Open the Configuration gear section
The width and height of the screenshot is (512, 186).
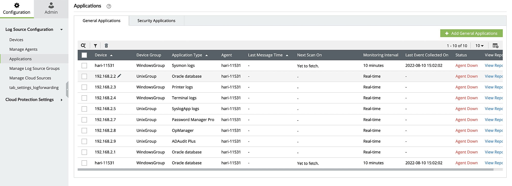click(x=17, y=9)
